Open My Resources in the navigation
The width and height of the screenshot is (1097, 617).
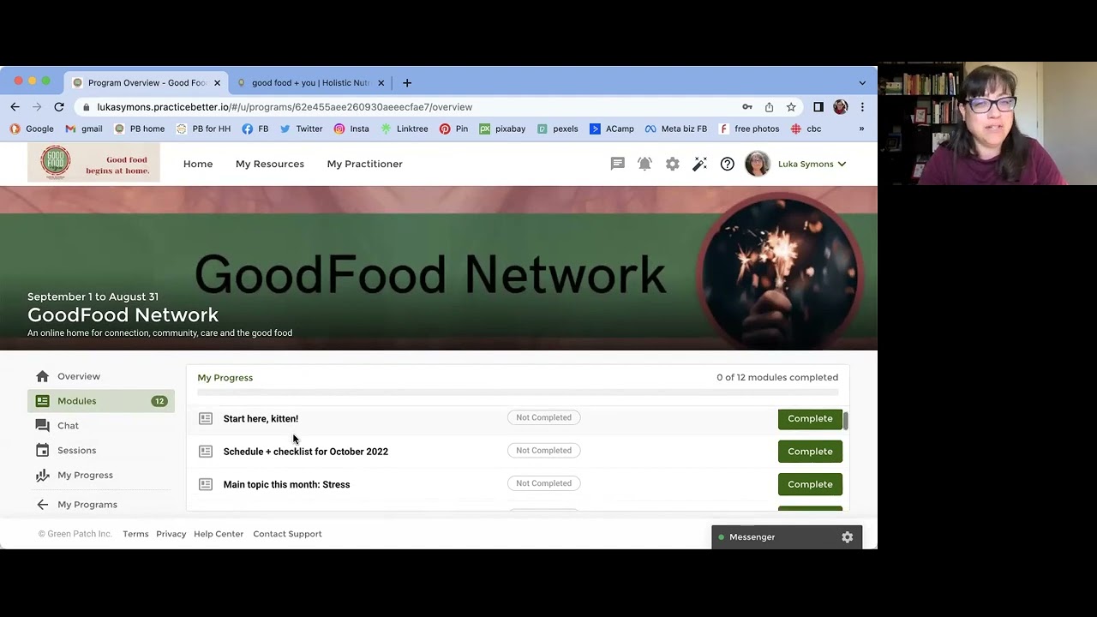[x=270, y=164]
